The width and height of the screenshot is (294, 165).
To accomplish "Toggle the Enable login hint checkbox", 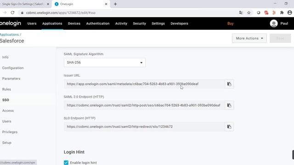I will tap(66, 163).
